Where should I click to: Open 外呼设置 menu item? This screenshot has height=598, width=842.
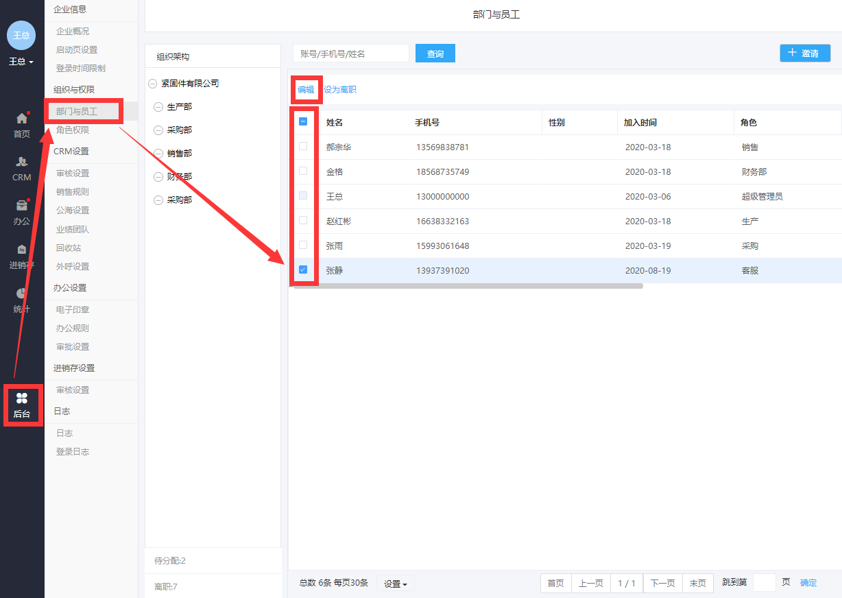point(73,267)
